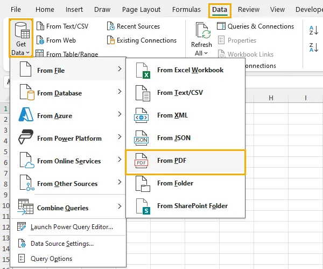Click the Azure logo icon
Screen dimensions: 323x269
coord(26,114)
